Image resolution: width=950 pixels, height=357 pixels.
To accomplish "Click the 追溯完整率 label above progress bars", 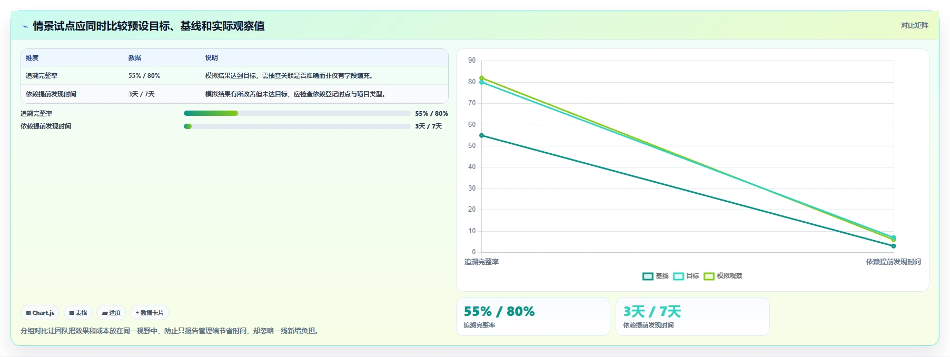I will [x=36, y=114].
